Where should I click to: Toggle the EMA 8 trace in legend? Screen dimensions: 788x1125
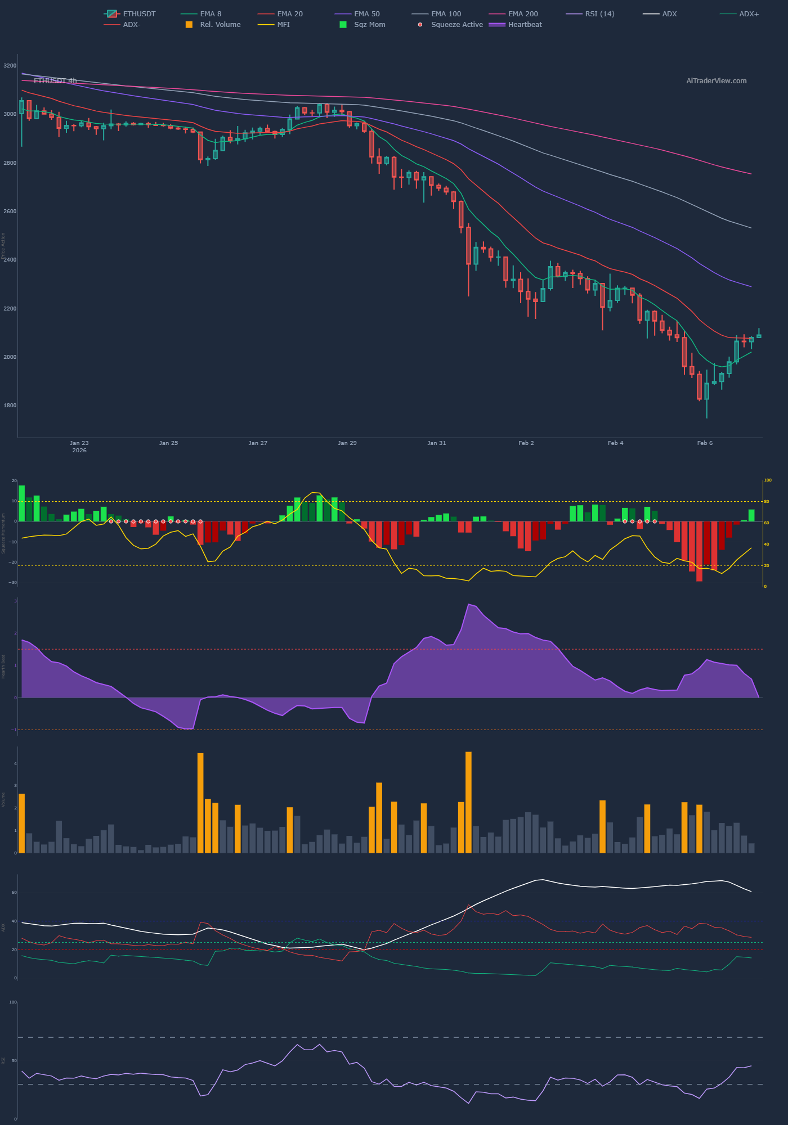tap(211, 13)
